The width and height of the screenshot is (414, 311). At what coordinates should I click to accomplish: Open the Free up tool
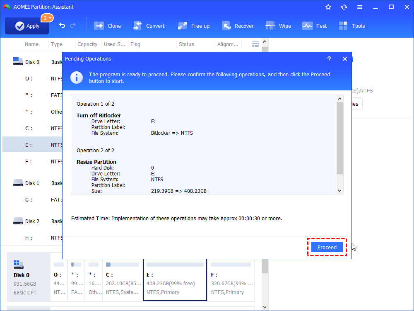[x=194, y=26]
